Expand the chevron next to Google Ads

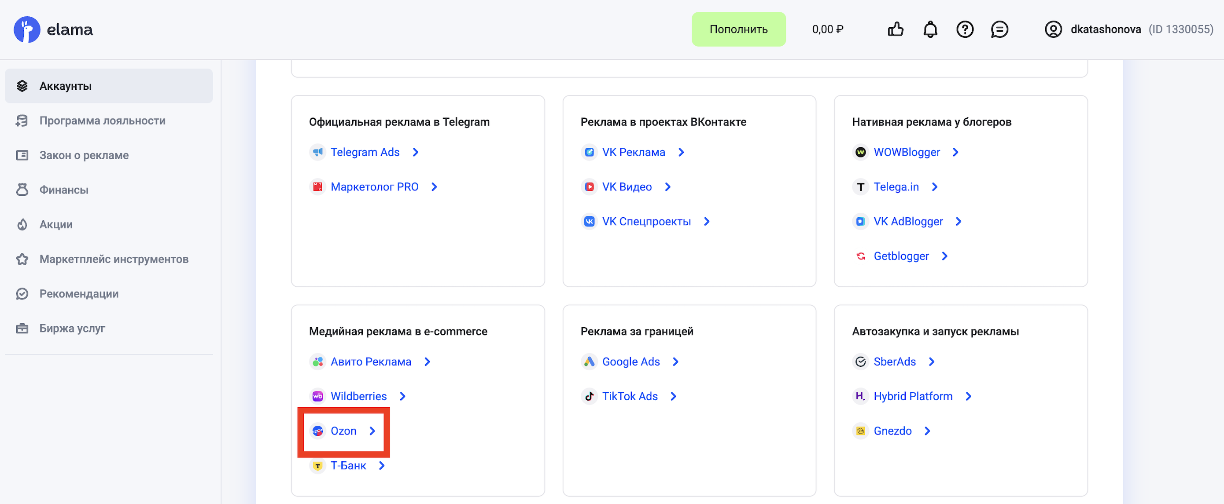[x=676, y=362]
